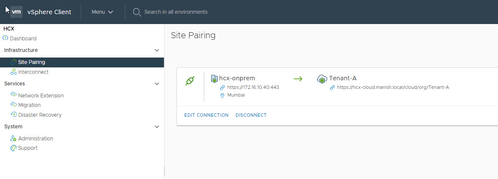Collapse the Infrastructure section
This screenshot has width=498, height=179.
click(157, 50)
